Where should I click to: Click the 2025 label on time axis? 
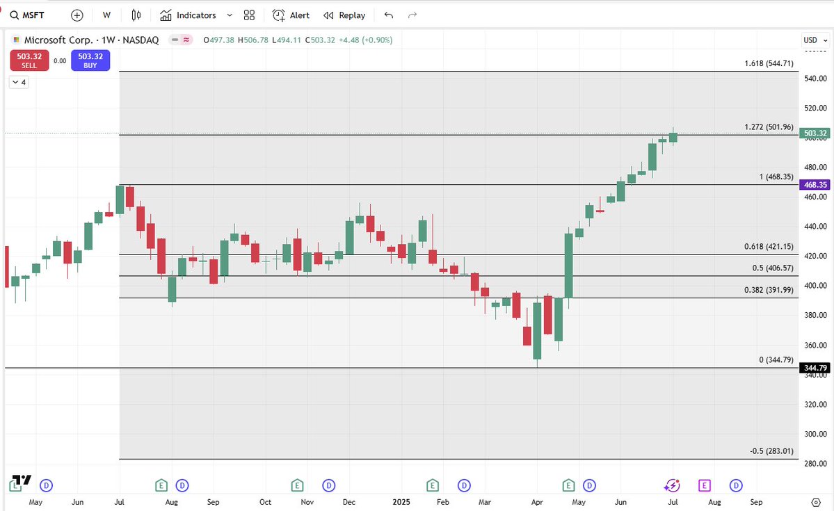click(401, 502)
